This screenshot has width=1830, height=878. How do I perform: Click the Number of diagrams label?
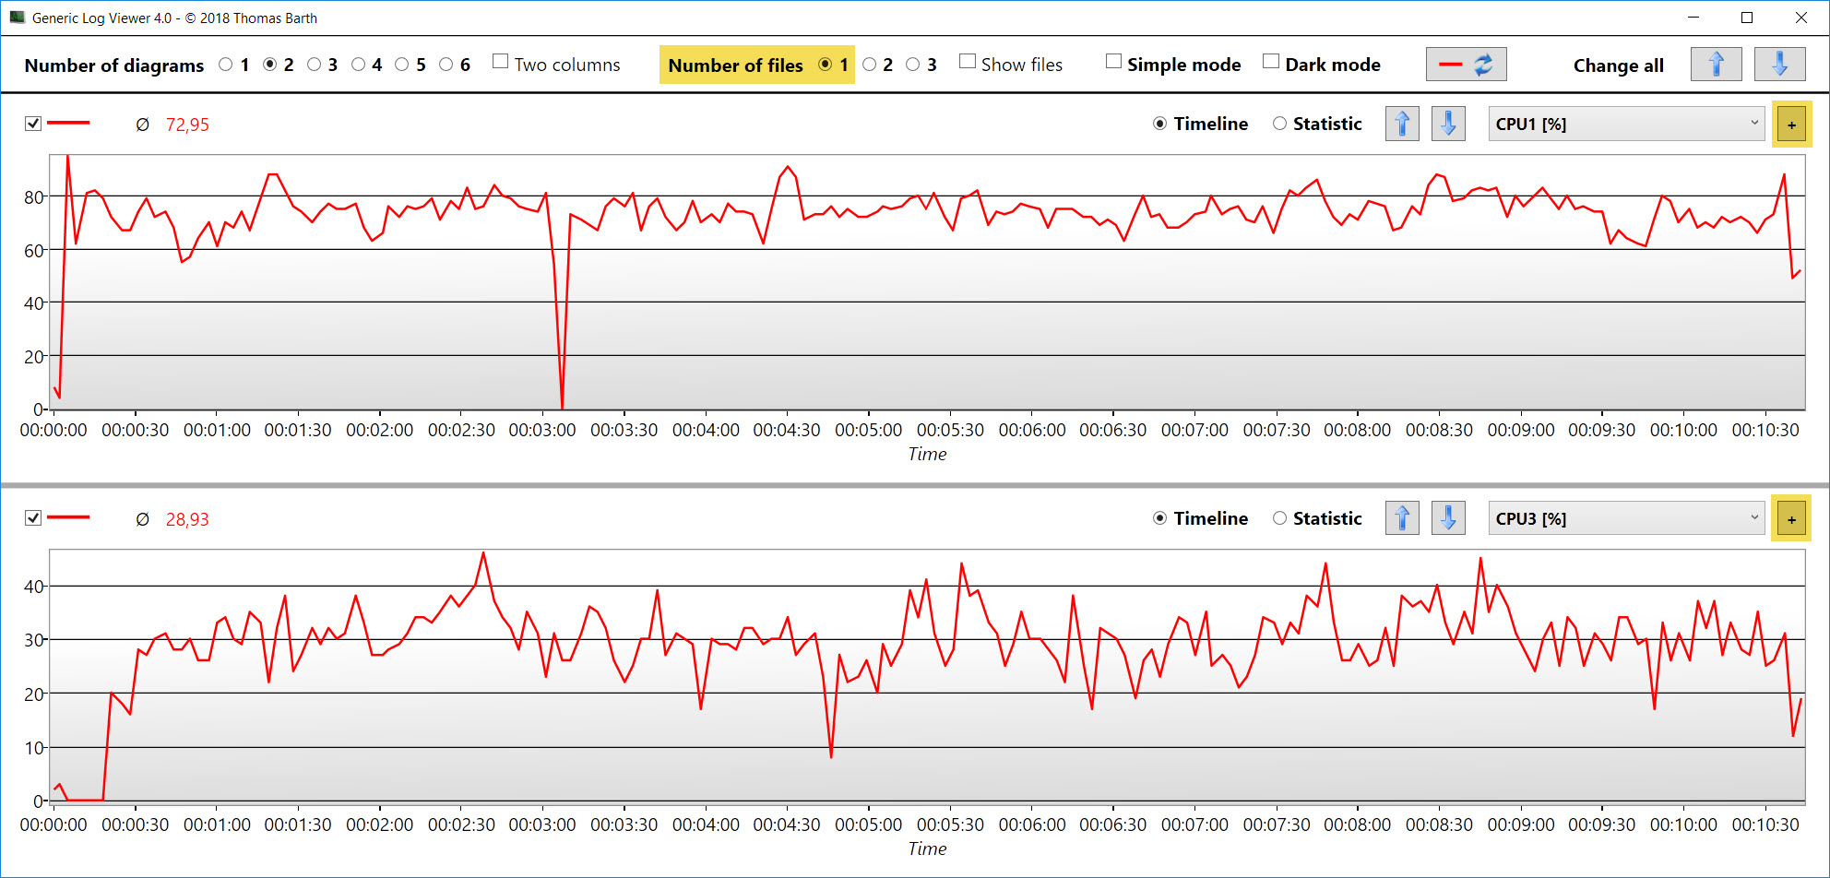point(114,65)
